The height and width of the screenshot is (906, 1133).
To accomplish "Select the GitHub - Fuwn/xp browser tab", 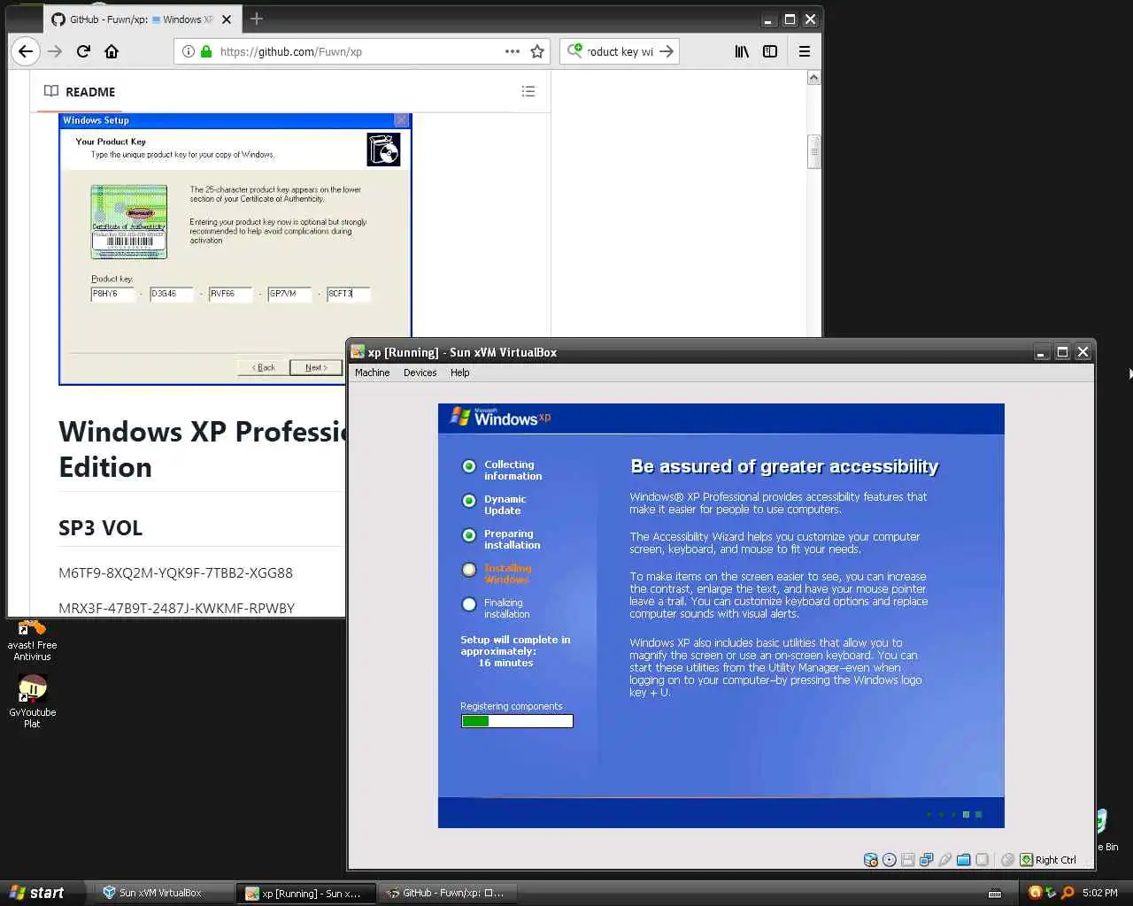I will [143, 19].
